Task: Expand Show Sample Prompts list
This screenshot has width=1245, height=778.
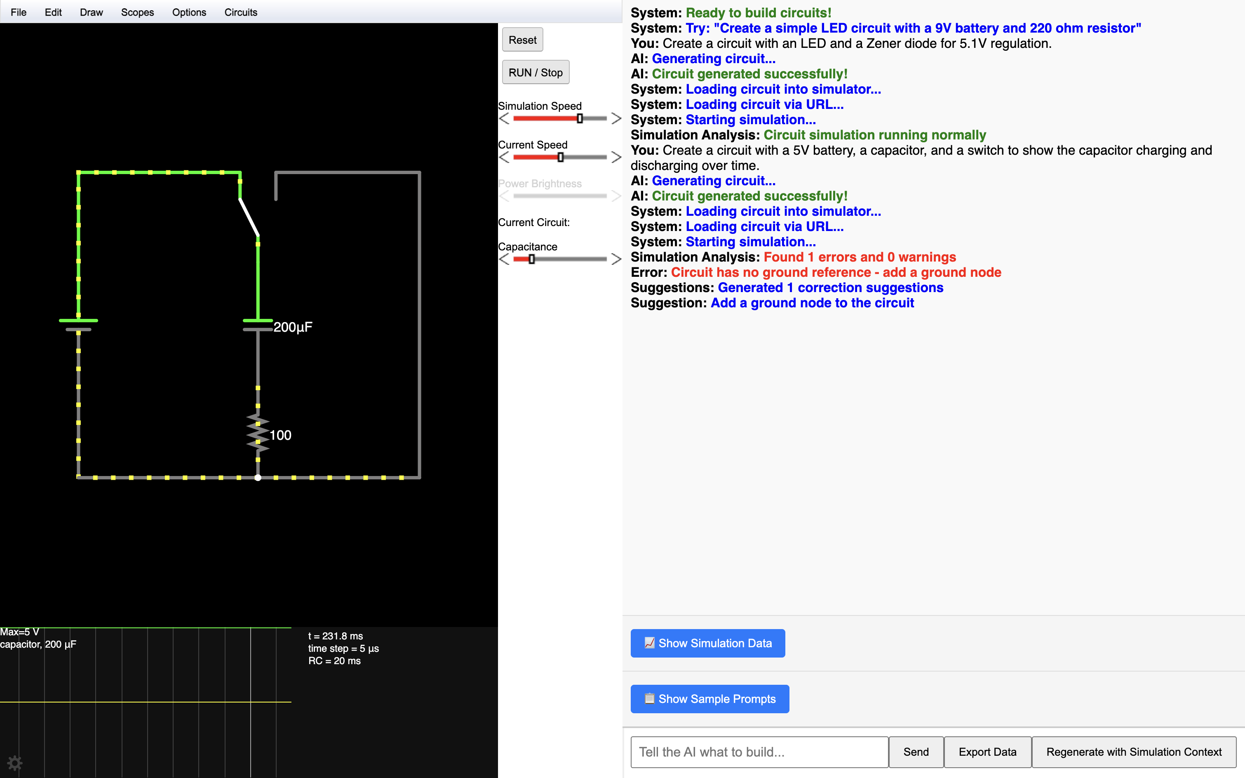Action: [709, 699]
